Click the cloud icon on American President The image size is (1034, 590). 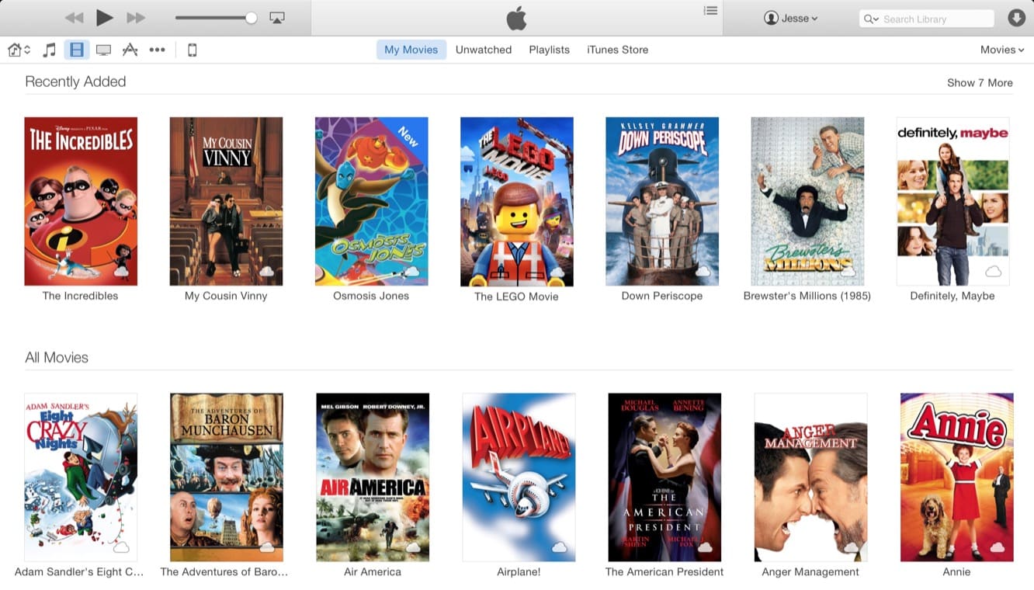coord(706,547)
